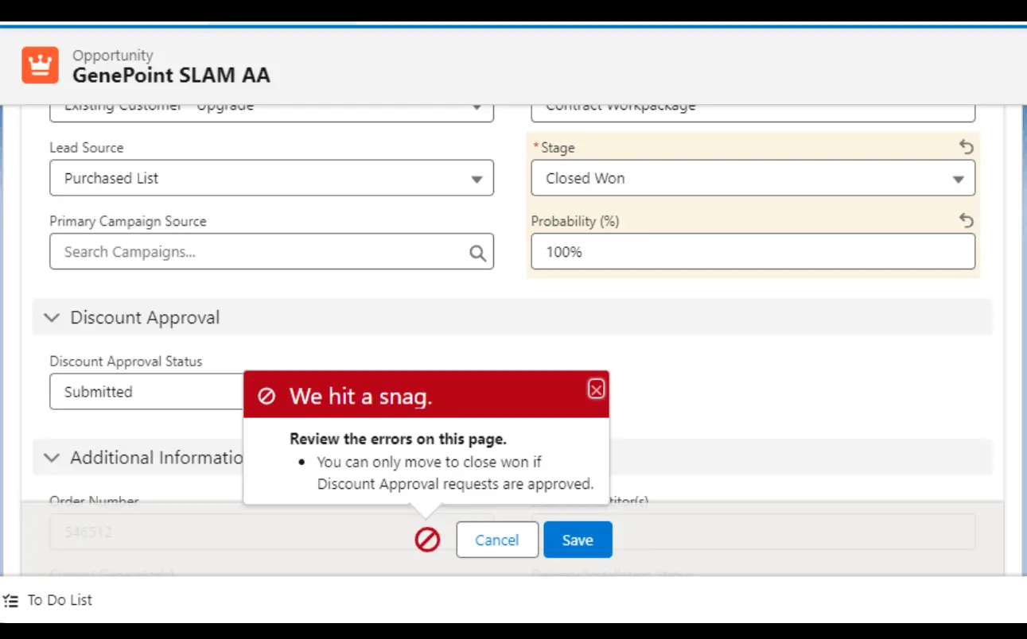The image size is (1027, 639).
Task: Collapse the Discount Approval section
Action: click(52, 318)
